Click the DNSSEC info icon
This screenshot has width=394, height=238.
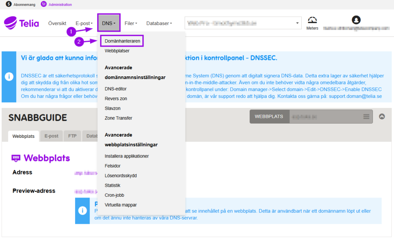coord(9,76)
